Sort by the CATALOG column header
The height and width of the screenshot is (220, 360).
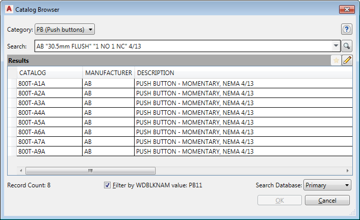pyautogui.click(x=49, y=73)
